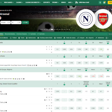Switch to 2.º periodo tab
Screen dimensions: 112x112
click(41, 34)
